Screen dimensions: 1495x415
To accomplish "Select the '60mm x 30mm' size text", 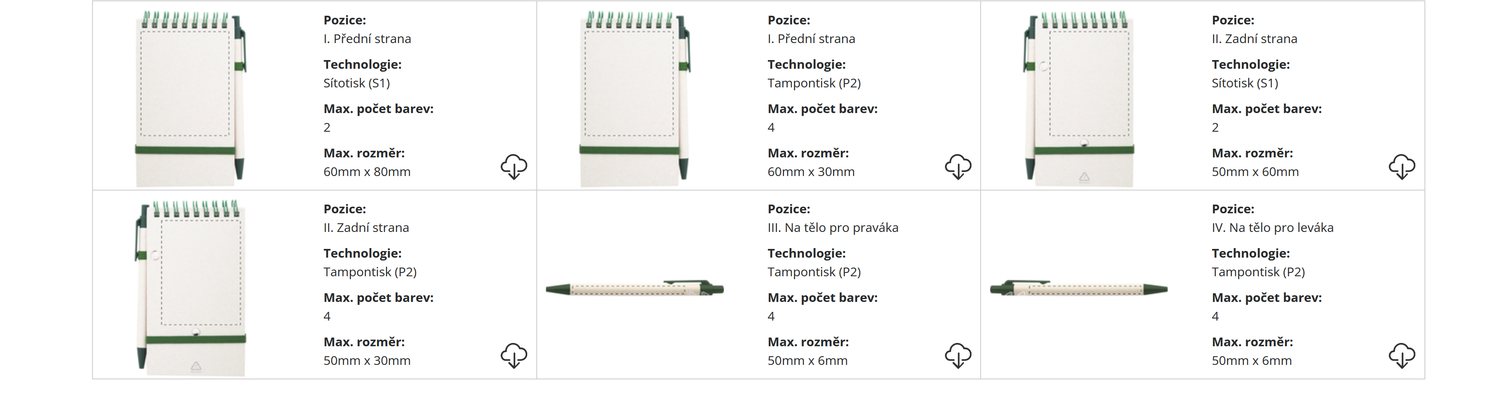I will tap(811, 171).
